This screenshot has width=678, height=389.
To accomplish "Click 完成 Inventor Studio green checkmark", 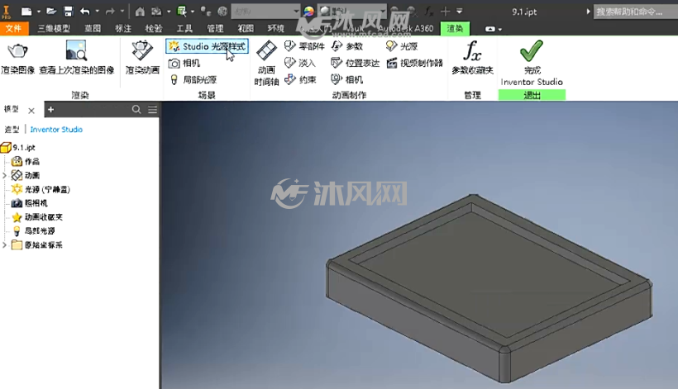I will click(532, 63).
